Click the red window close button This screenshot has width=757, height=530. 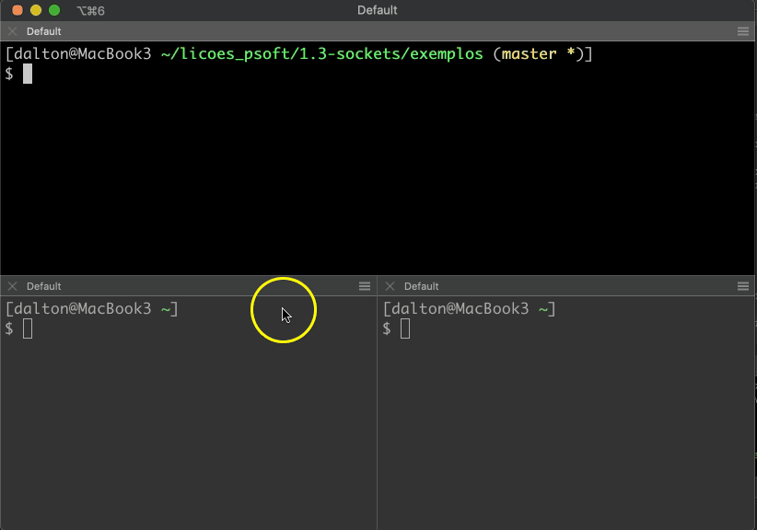point(17,10)
